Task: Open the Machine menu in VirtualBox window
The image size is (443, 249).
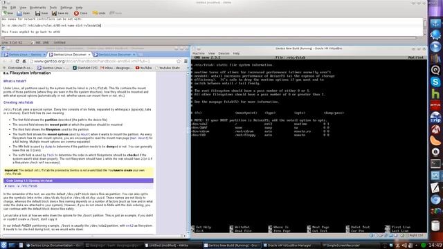Action: 199,53
